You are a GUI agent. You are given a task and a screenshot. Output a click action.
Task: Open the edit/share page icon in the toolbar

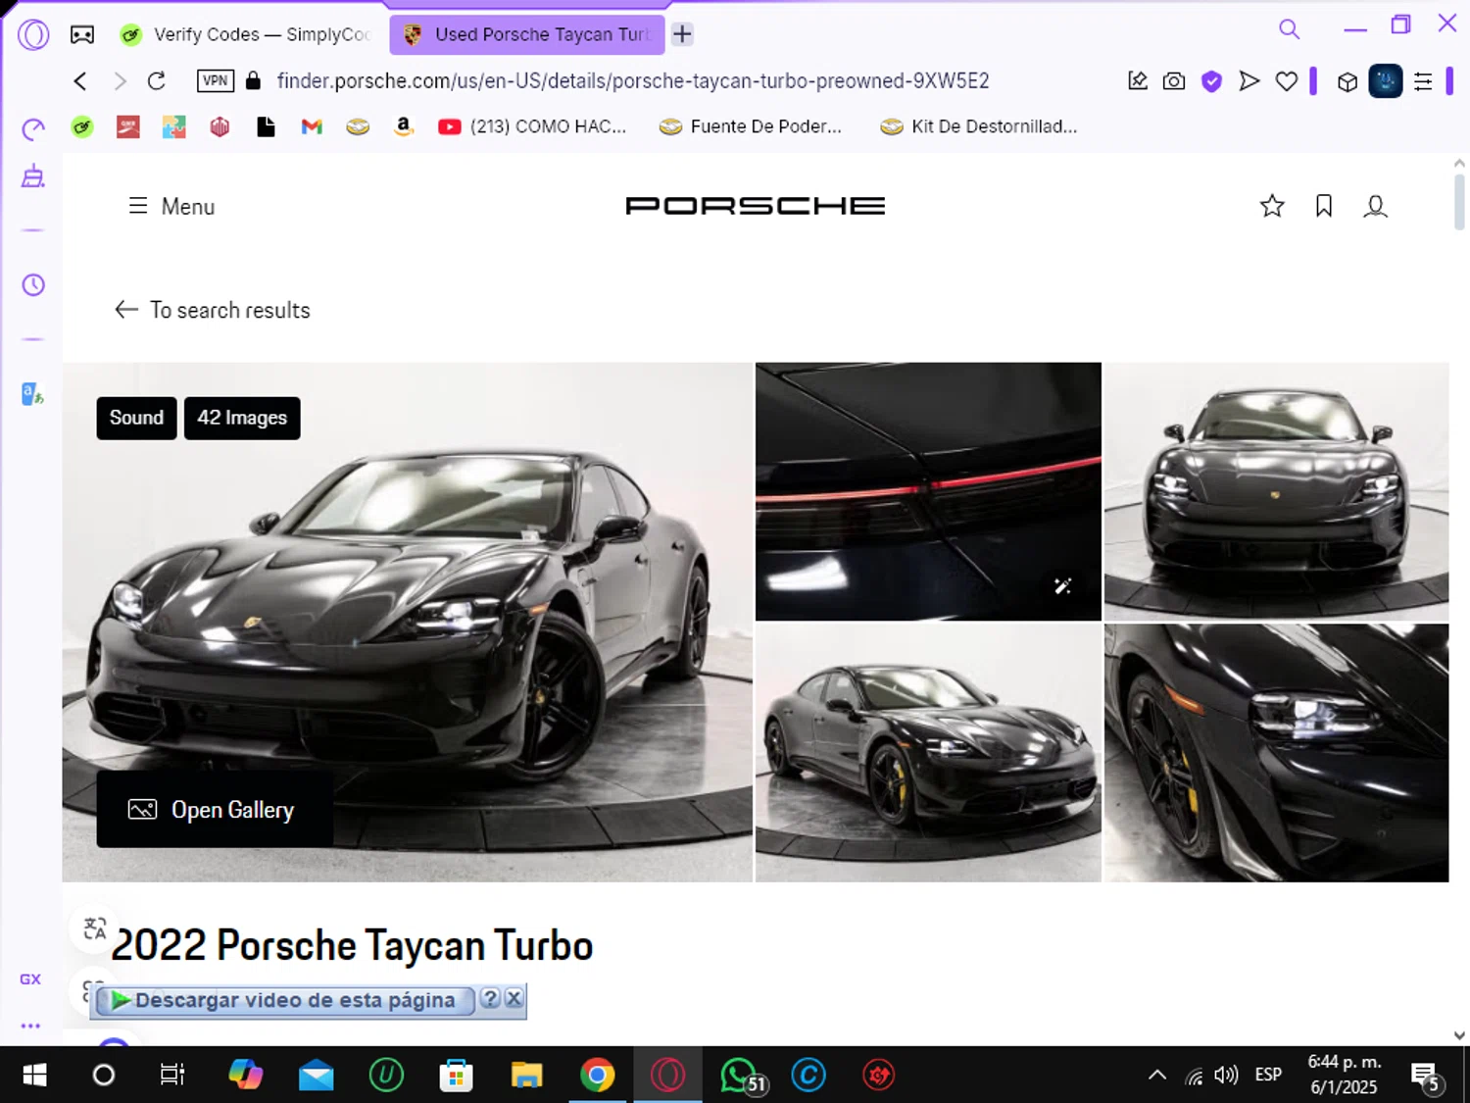1138,81
